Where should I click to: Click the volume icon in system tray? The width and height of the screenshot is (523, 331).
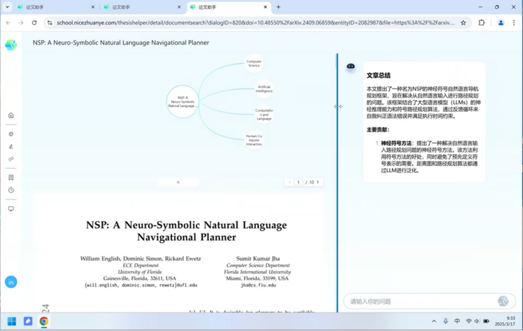click(477, 321)
